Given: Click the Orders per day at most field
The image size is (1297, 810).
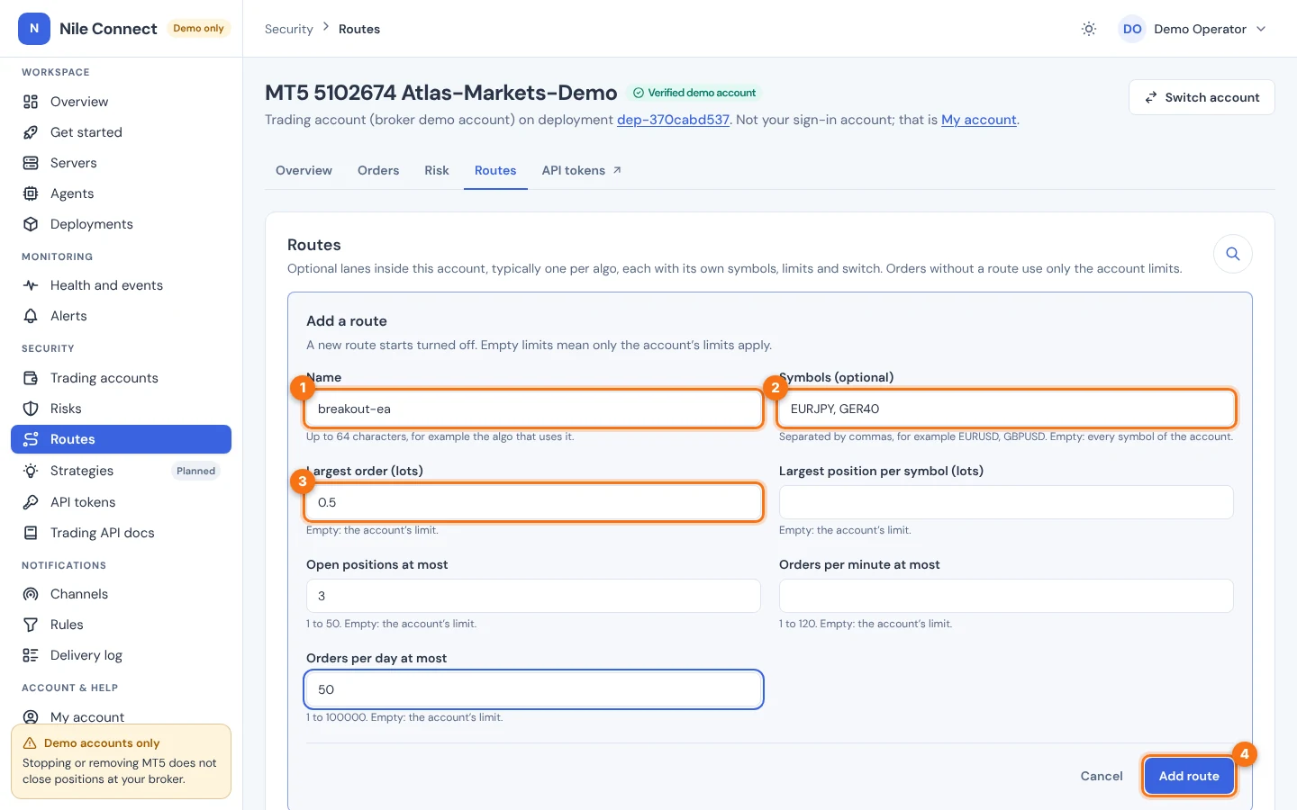Looking at the screenshot, I should (533, 689).
